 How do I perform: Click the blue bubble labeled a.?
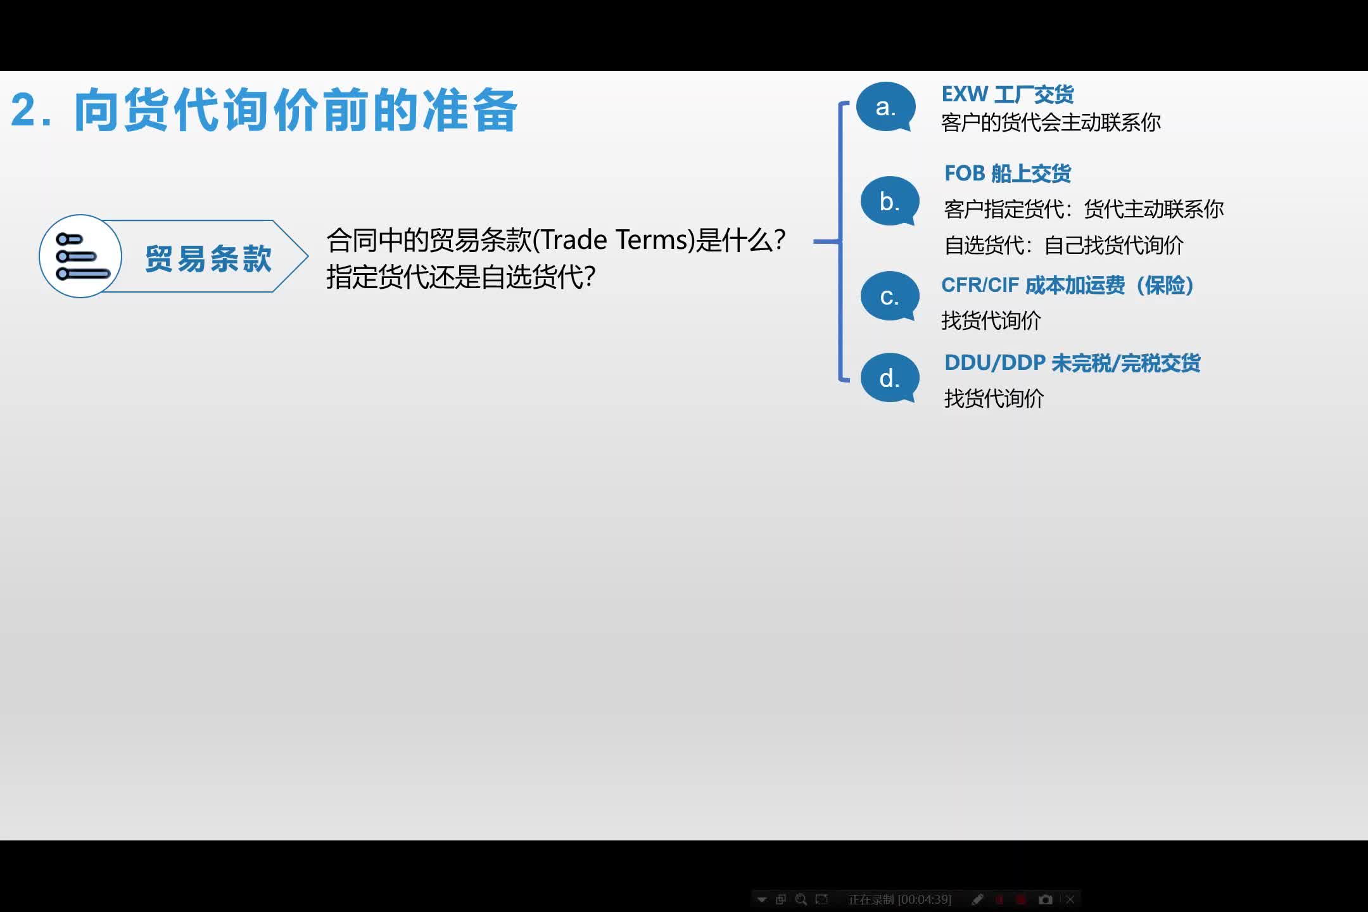coord(886,106)
